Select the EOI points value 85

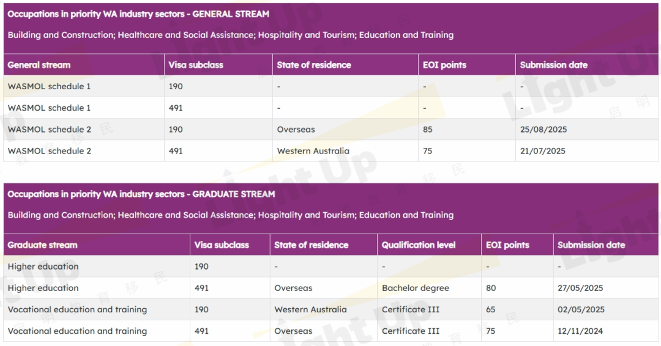[428, 130]
